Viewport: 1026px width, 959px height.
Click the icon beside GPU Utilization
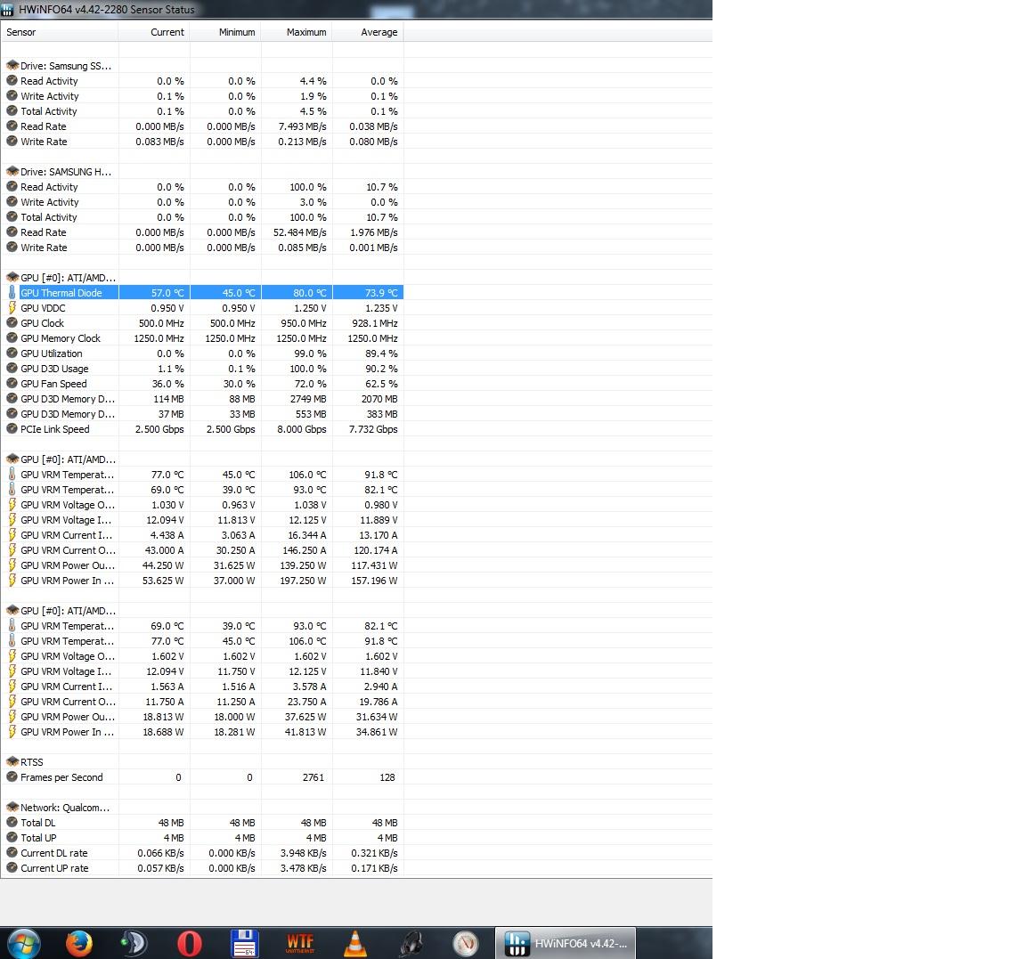point(12,353)
